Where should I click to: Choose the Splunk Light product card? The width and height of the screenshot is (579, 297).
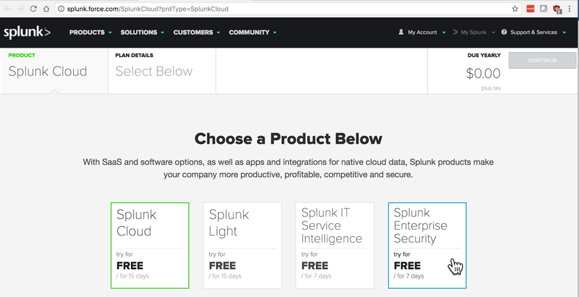click(x=242, y=245)
